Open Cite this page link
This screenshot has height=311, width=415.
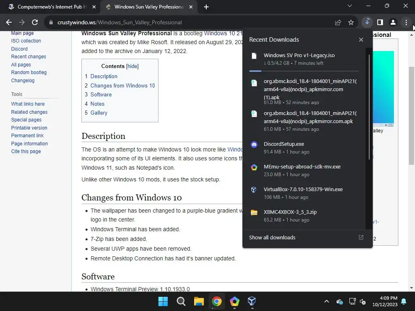(x=26, y=151)
